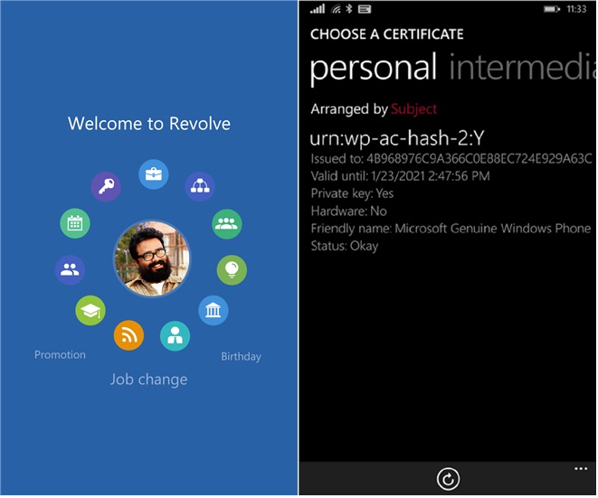598x498 pixels.
Task: Change the Arranged by Subject sorting
Action: [413, 109]
